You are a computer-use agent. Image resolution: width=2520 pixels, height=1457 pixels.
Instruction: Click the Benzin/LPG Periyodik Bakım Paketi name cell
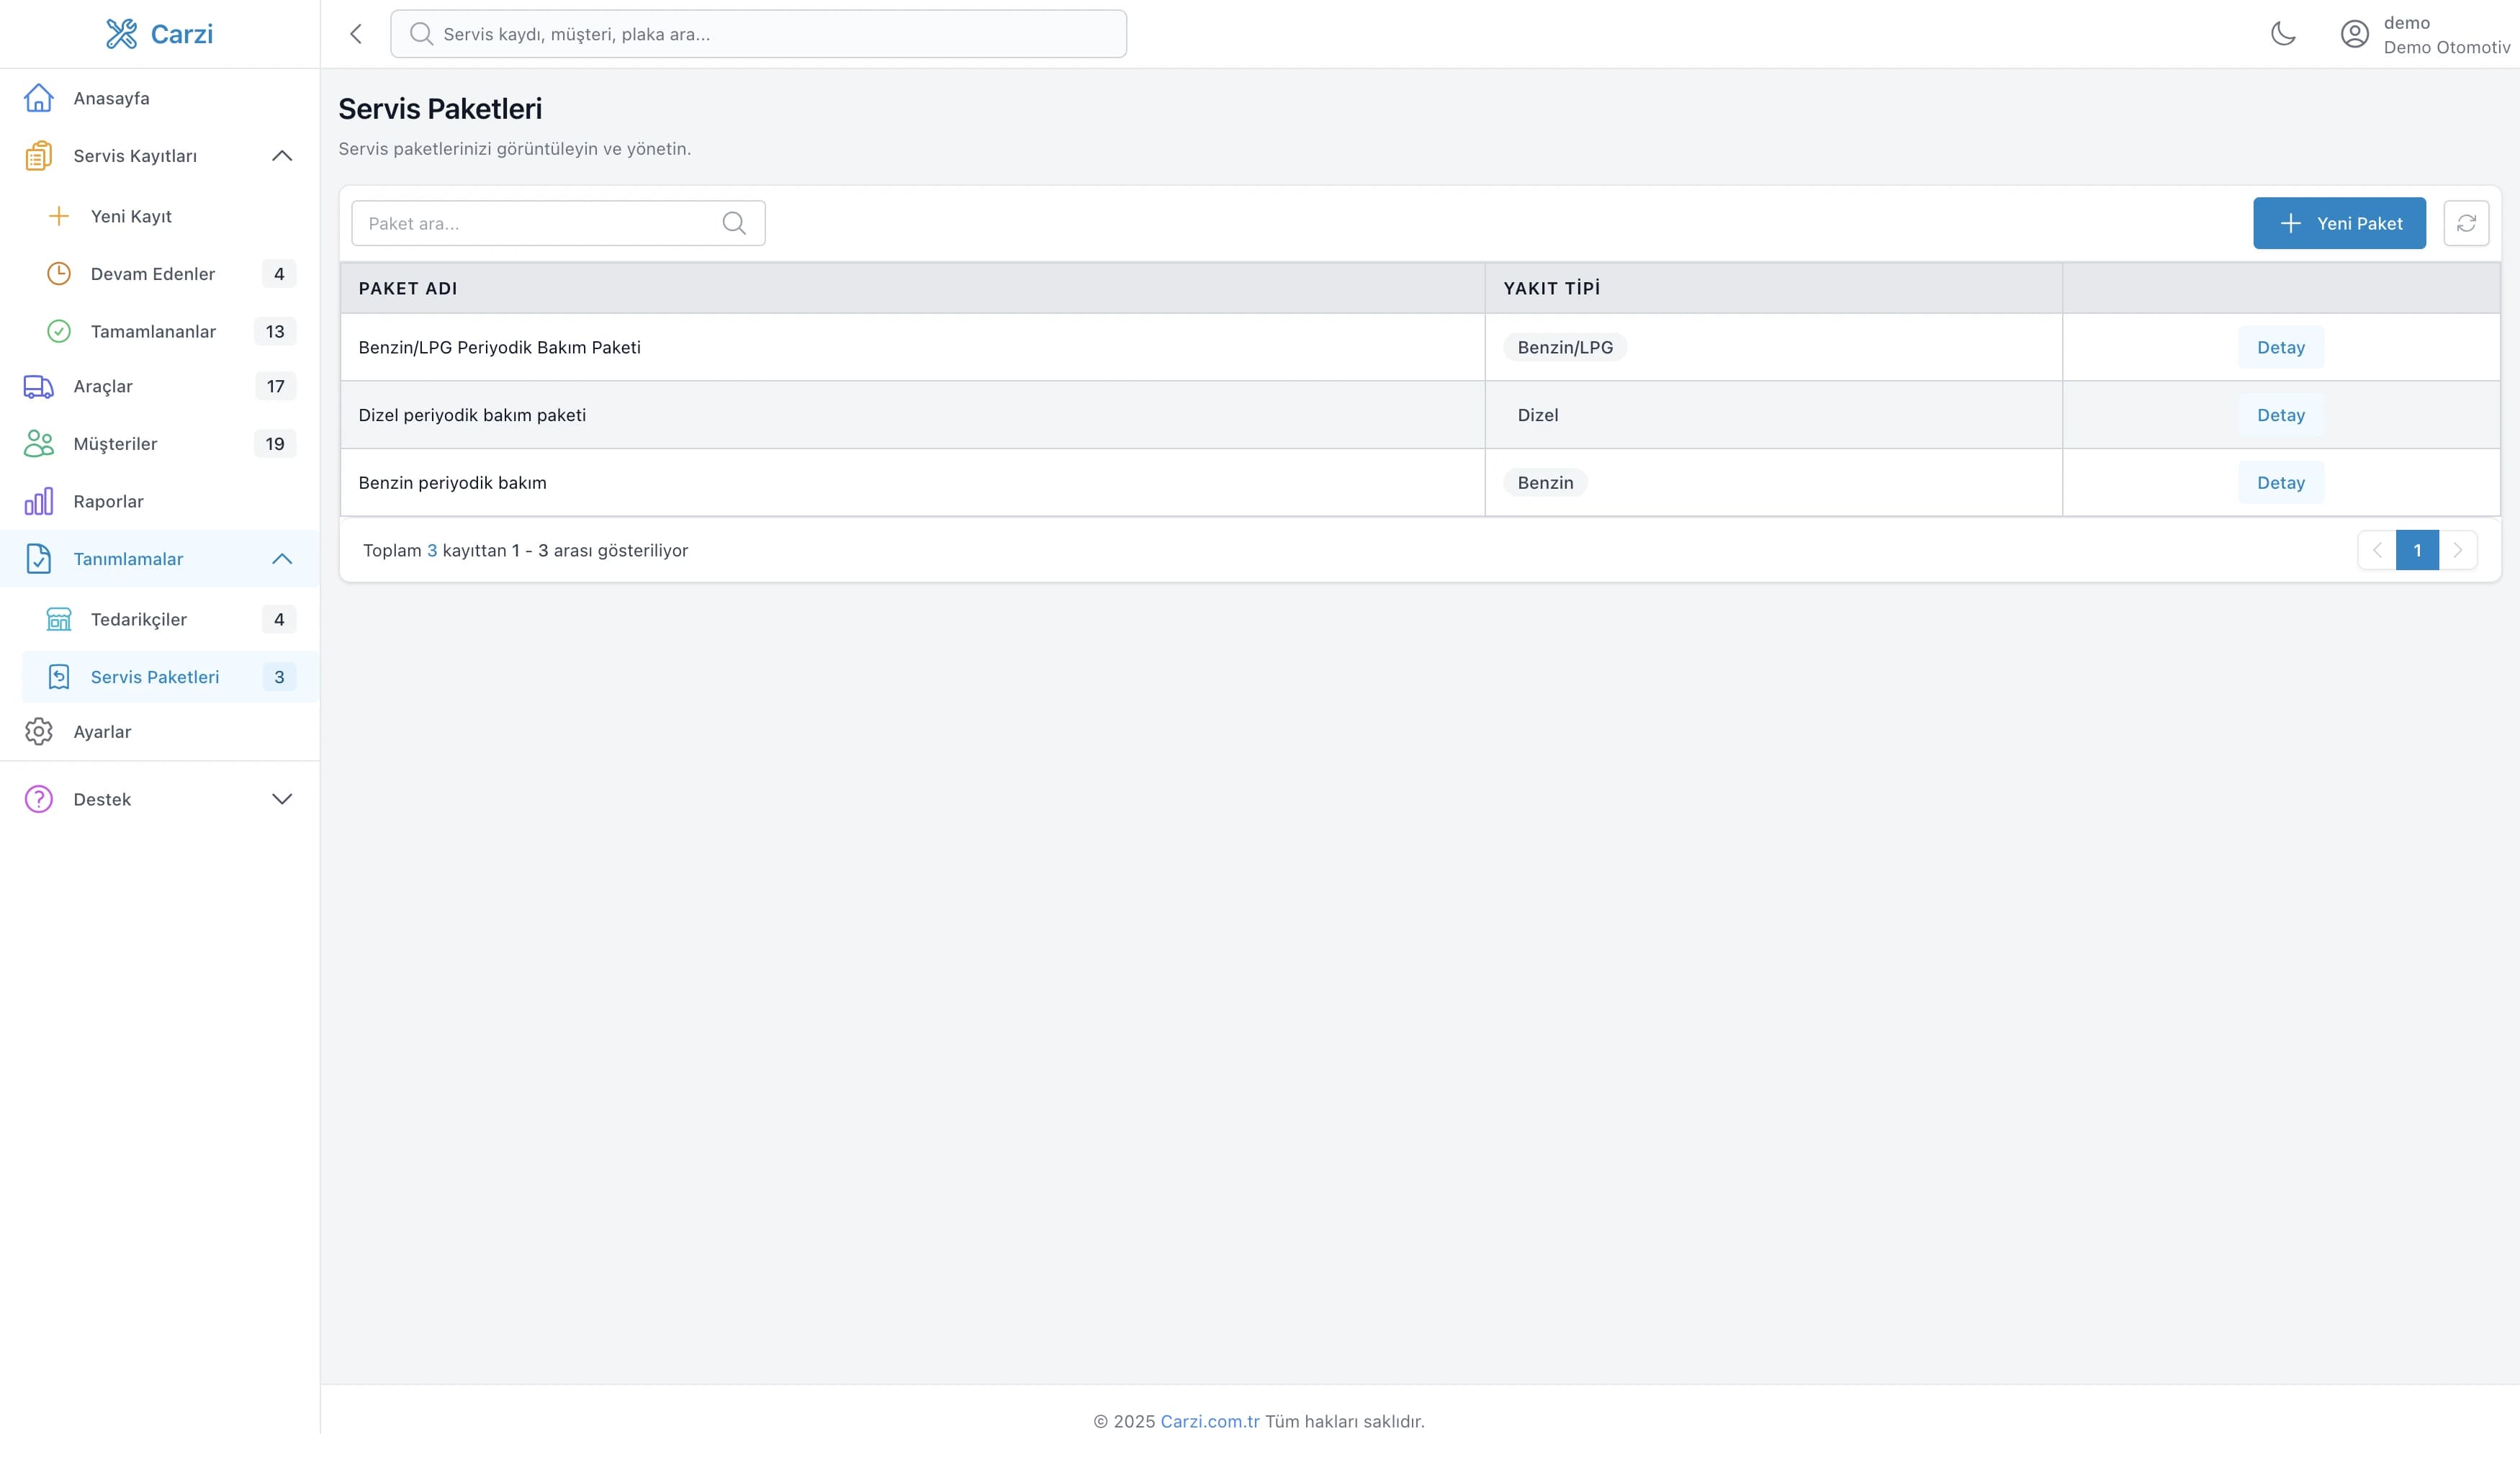click(912, 347)
